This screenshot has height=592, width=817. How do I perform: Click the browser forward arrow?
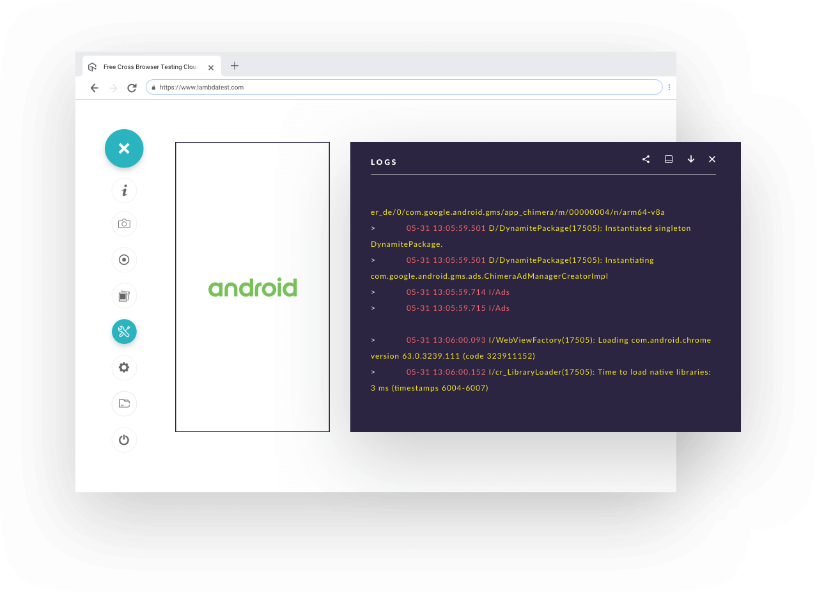coord(113,88)
